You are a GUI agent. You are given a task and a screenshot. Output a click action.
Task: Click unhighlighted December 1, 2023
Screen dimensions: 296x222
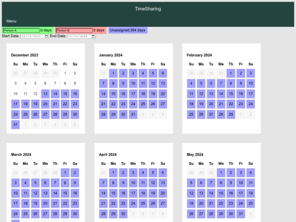tap(65, 73)
